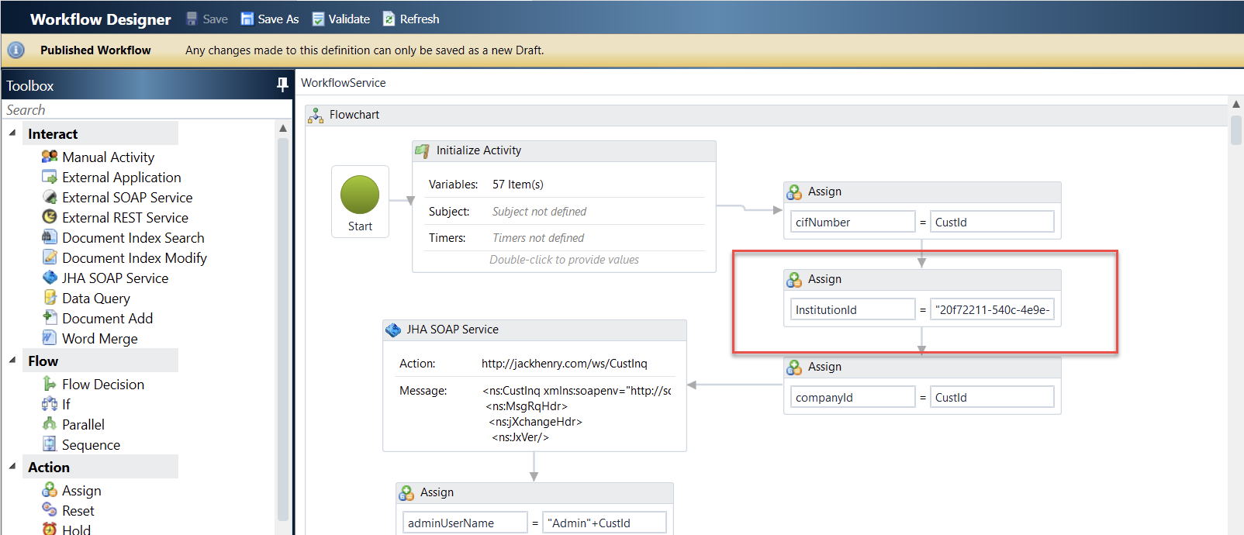Collapse the Interact toolbox group

pyautogui.click(x=12, y=133)
